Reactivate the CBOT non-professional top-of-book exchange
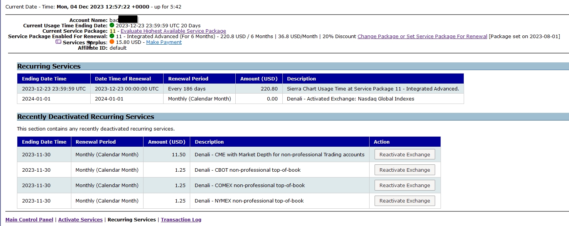569x226 pixels. (405, 170)
